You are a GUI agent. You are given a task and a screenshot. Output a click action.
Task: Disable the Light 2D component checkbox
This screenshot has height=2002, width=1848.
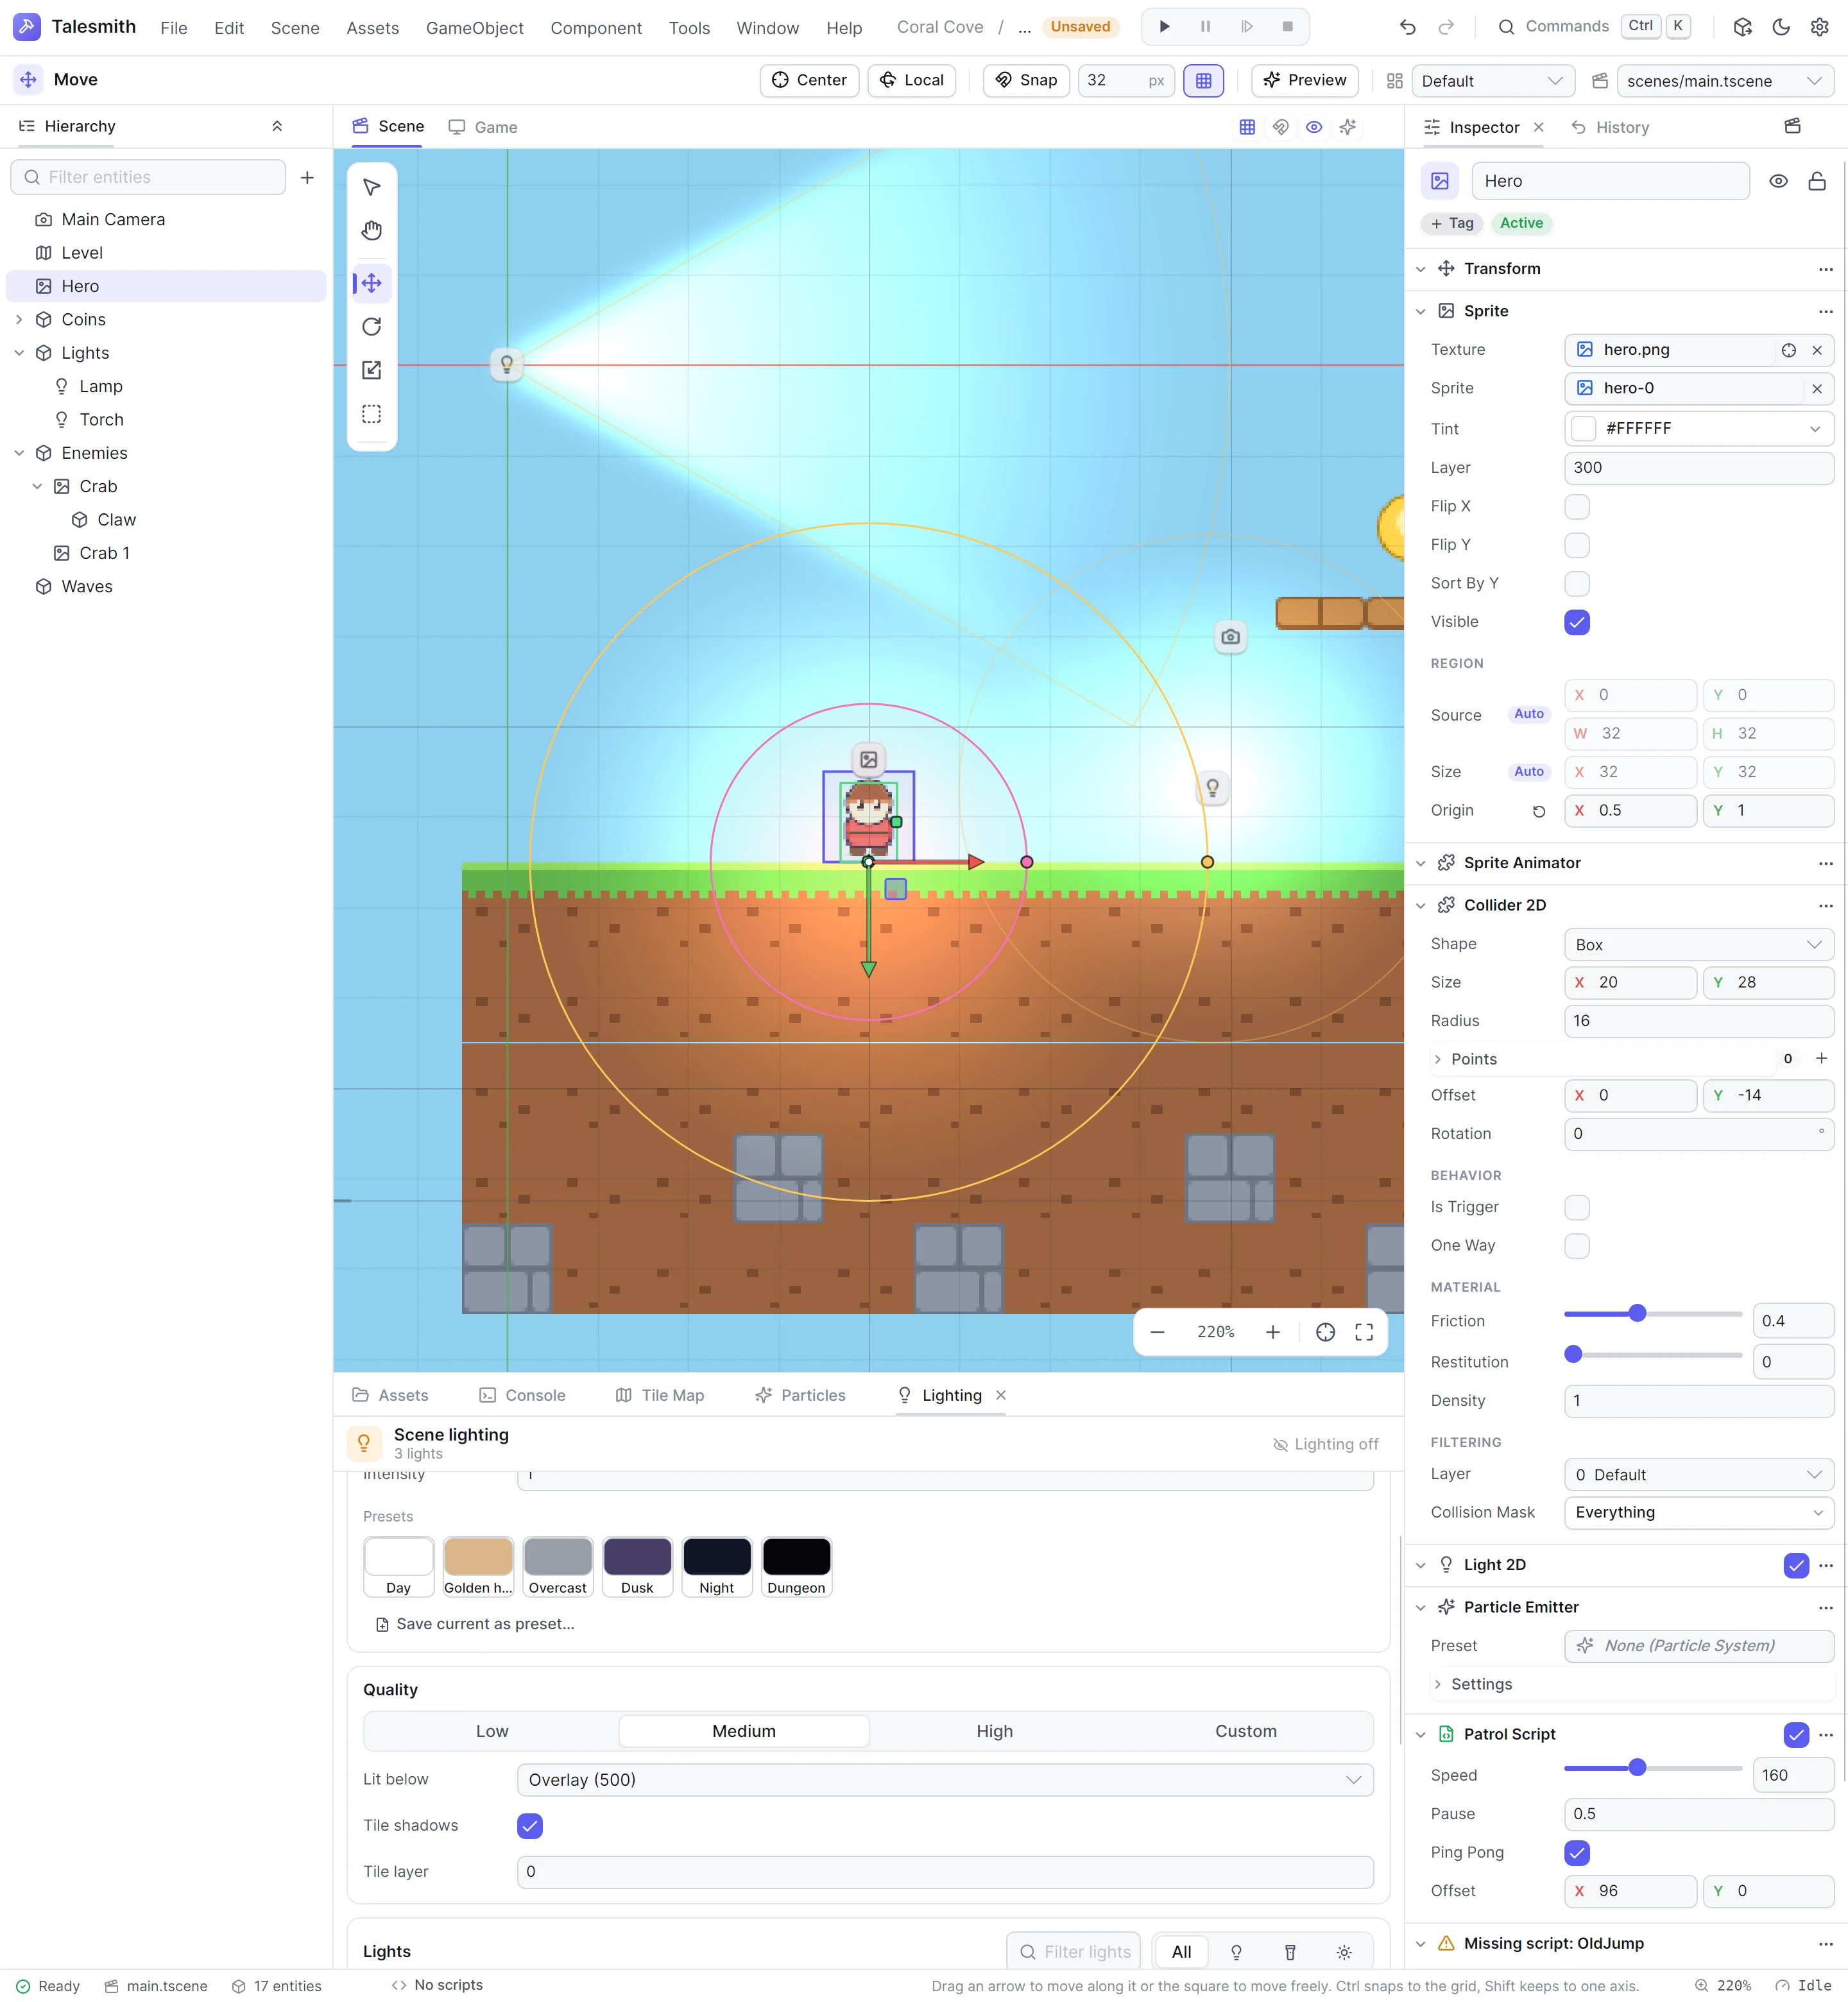point(1796,1566)
